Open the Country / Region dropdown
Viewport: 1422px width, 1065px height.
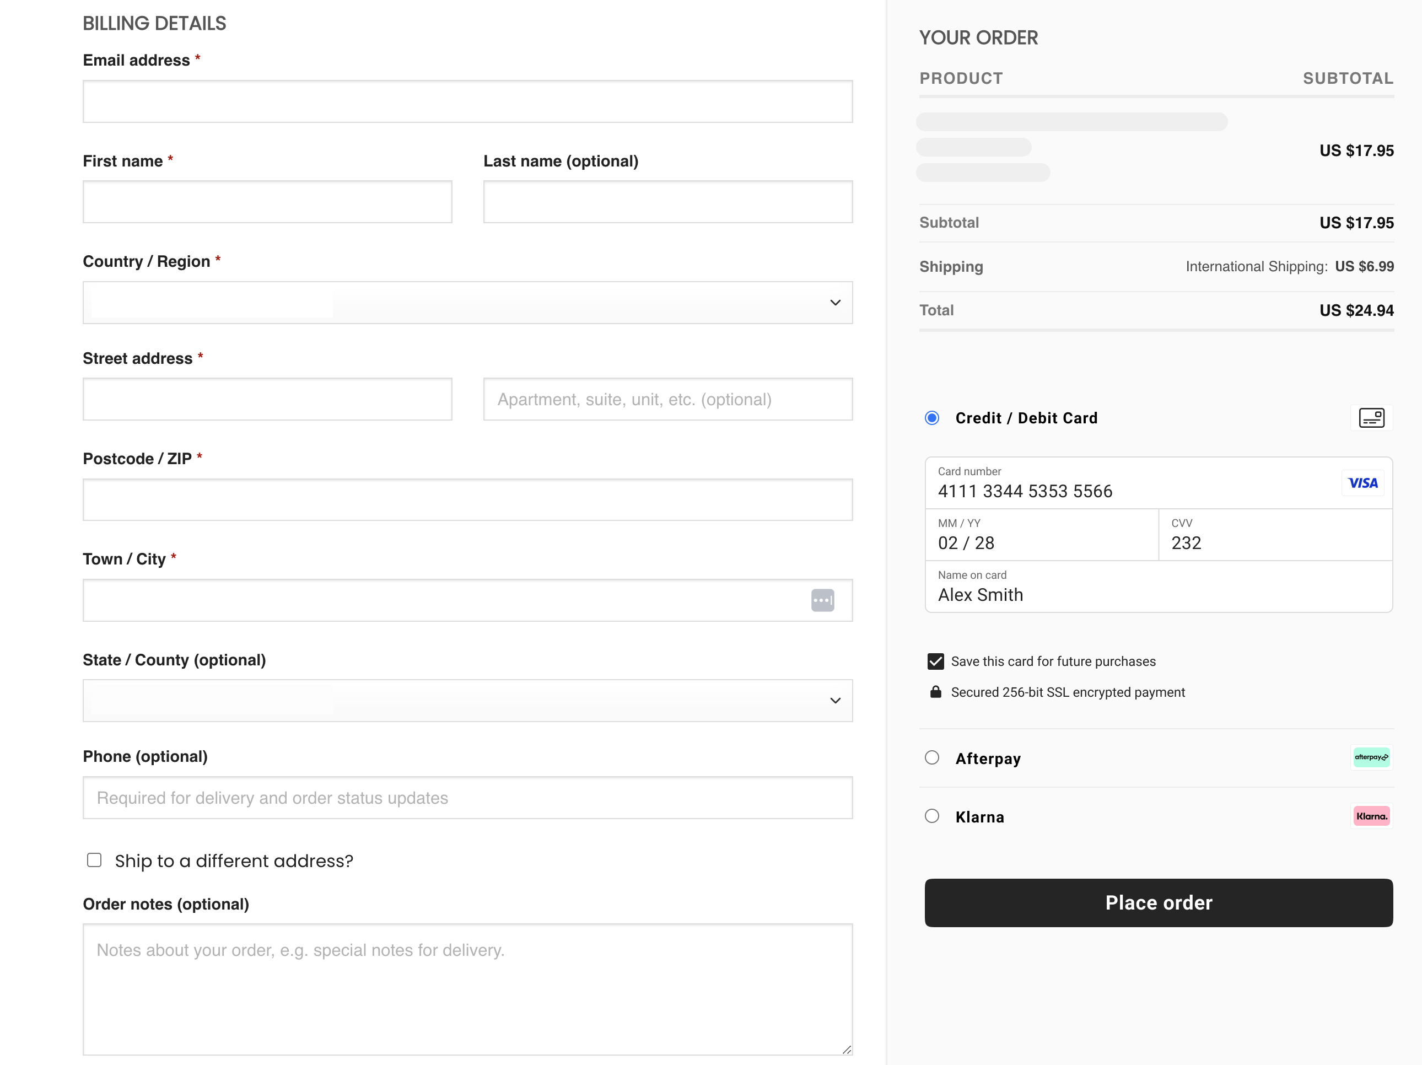point(468,302)
